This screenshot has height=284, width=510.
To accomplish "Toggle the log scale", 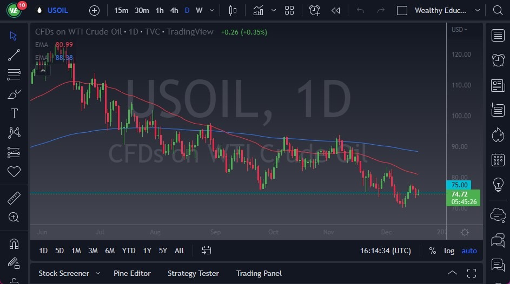I will [x=449, y=251].
